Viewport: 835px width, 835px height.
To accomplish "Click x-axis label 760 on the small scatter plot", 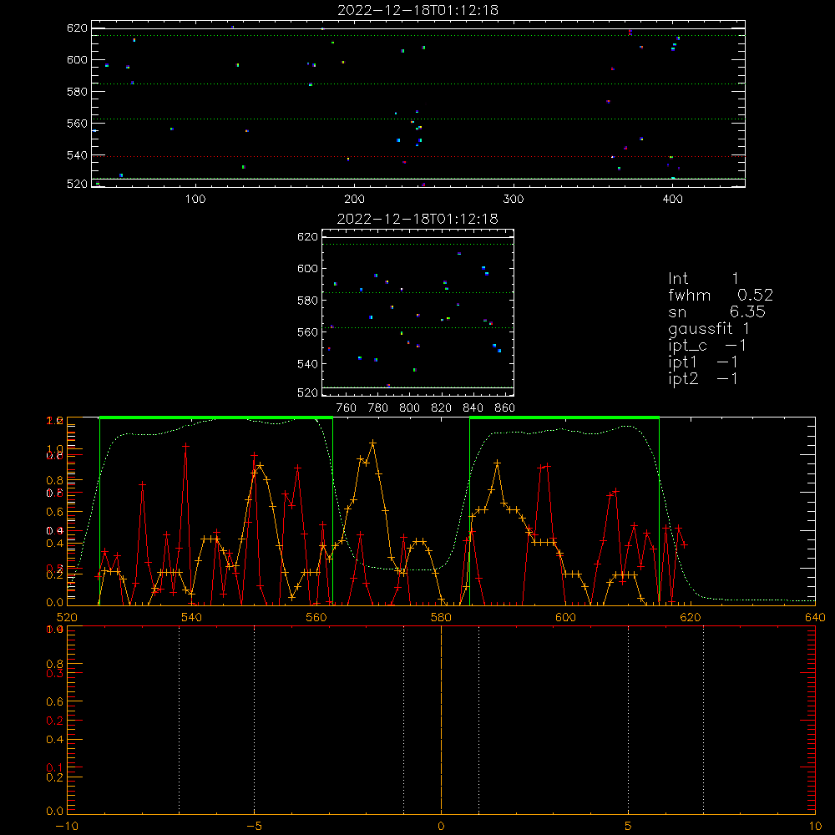I will 347,408.
